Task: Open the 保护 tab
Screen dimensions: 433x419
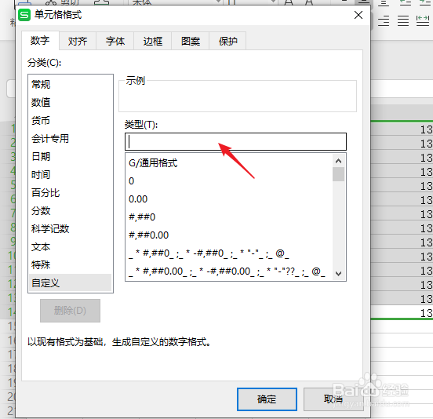Action: tap(227, 41)
